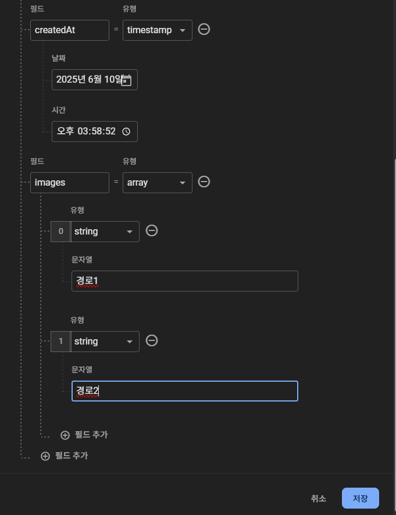Open the calendar date picker icon
This screenshot has height=515, width=396.
coord(126,80)
